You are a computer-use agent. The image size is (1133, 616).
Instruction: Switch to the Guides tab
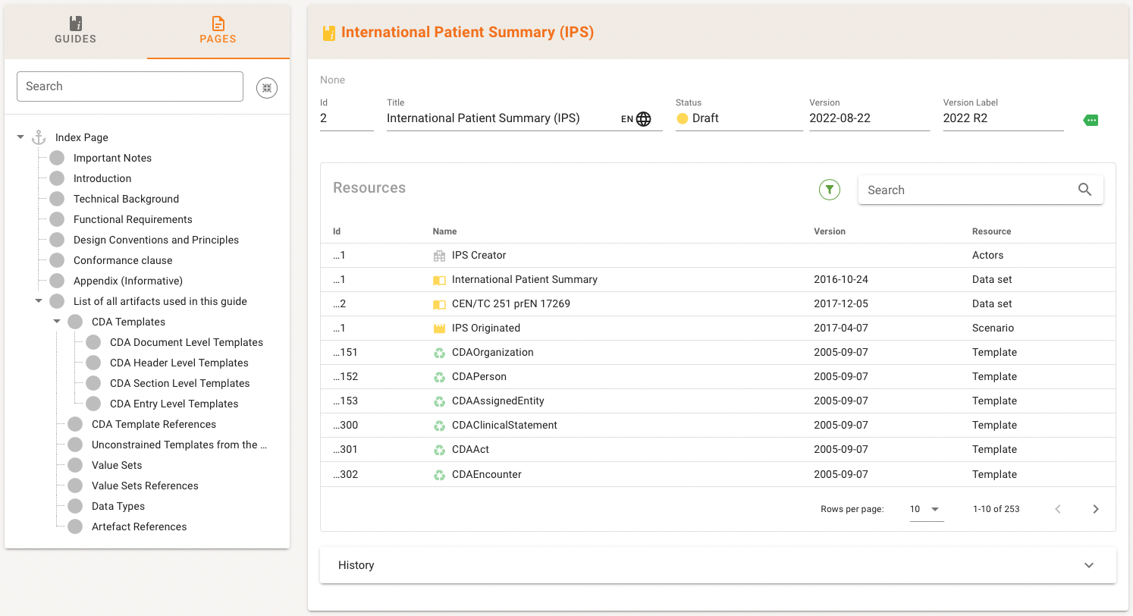click(x=75, y=31)
